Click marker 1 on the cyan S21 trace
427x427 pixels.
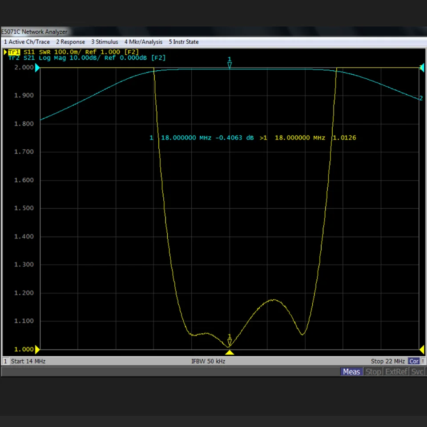click(230, 63)
